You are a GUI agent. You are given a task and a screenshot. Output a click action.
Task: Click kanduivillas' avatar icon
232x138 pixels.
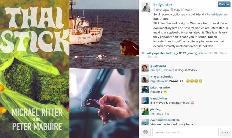tap(145, 101)
